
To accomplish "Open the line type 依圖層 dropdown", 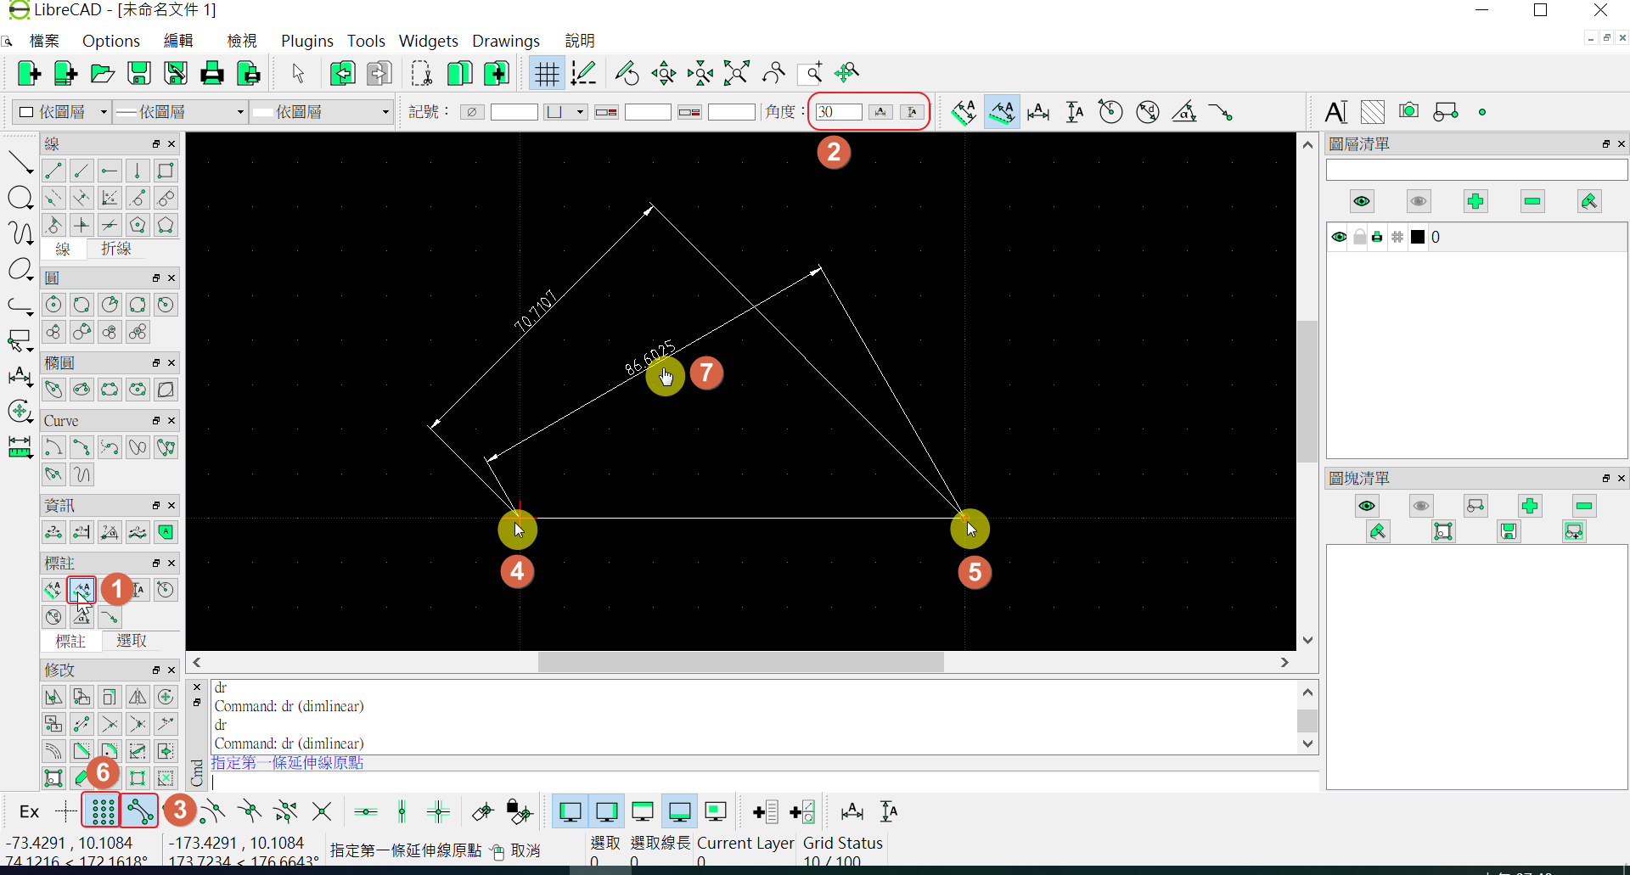I will (322, 112).
